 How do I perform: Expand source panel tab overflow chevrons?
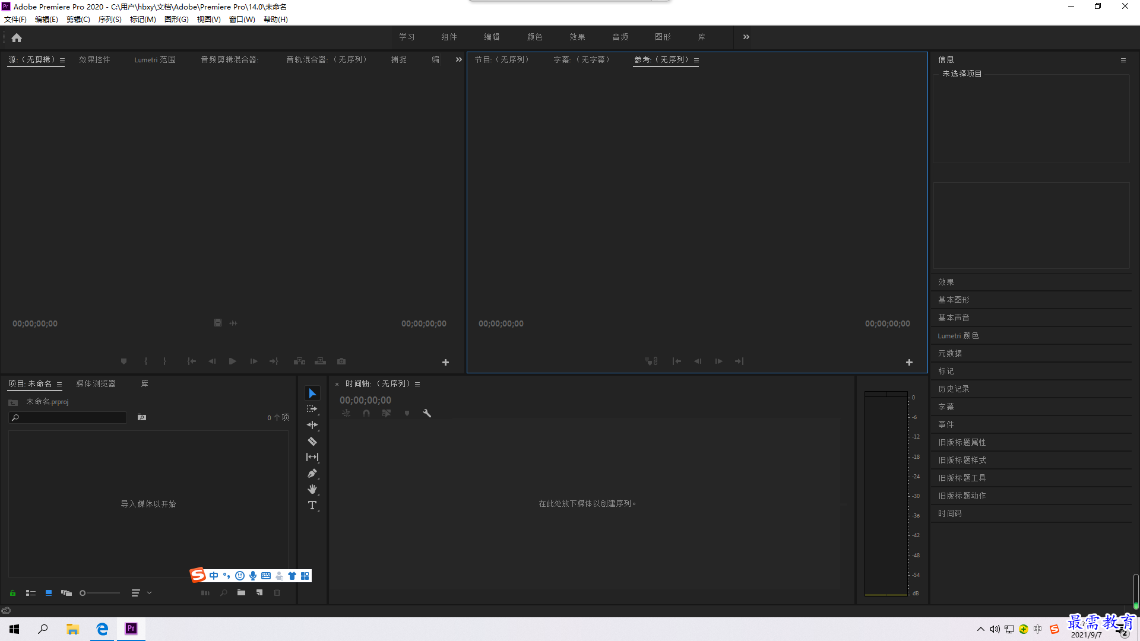pyautogui.click(x=458, y=59)
